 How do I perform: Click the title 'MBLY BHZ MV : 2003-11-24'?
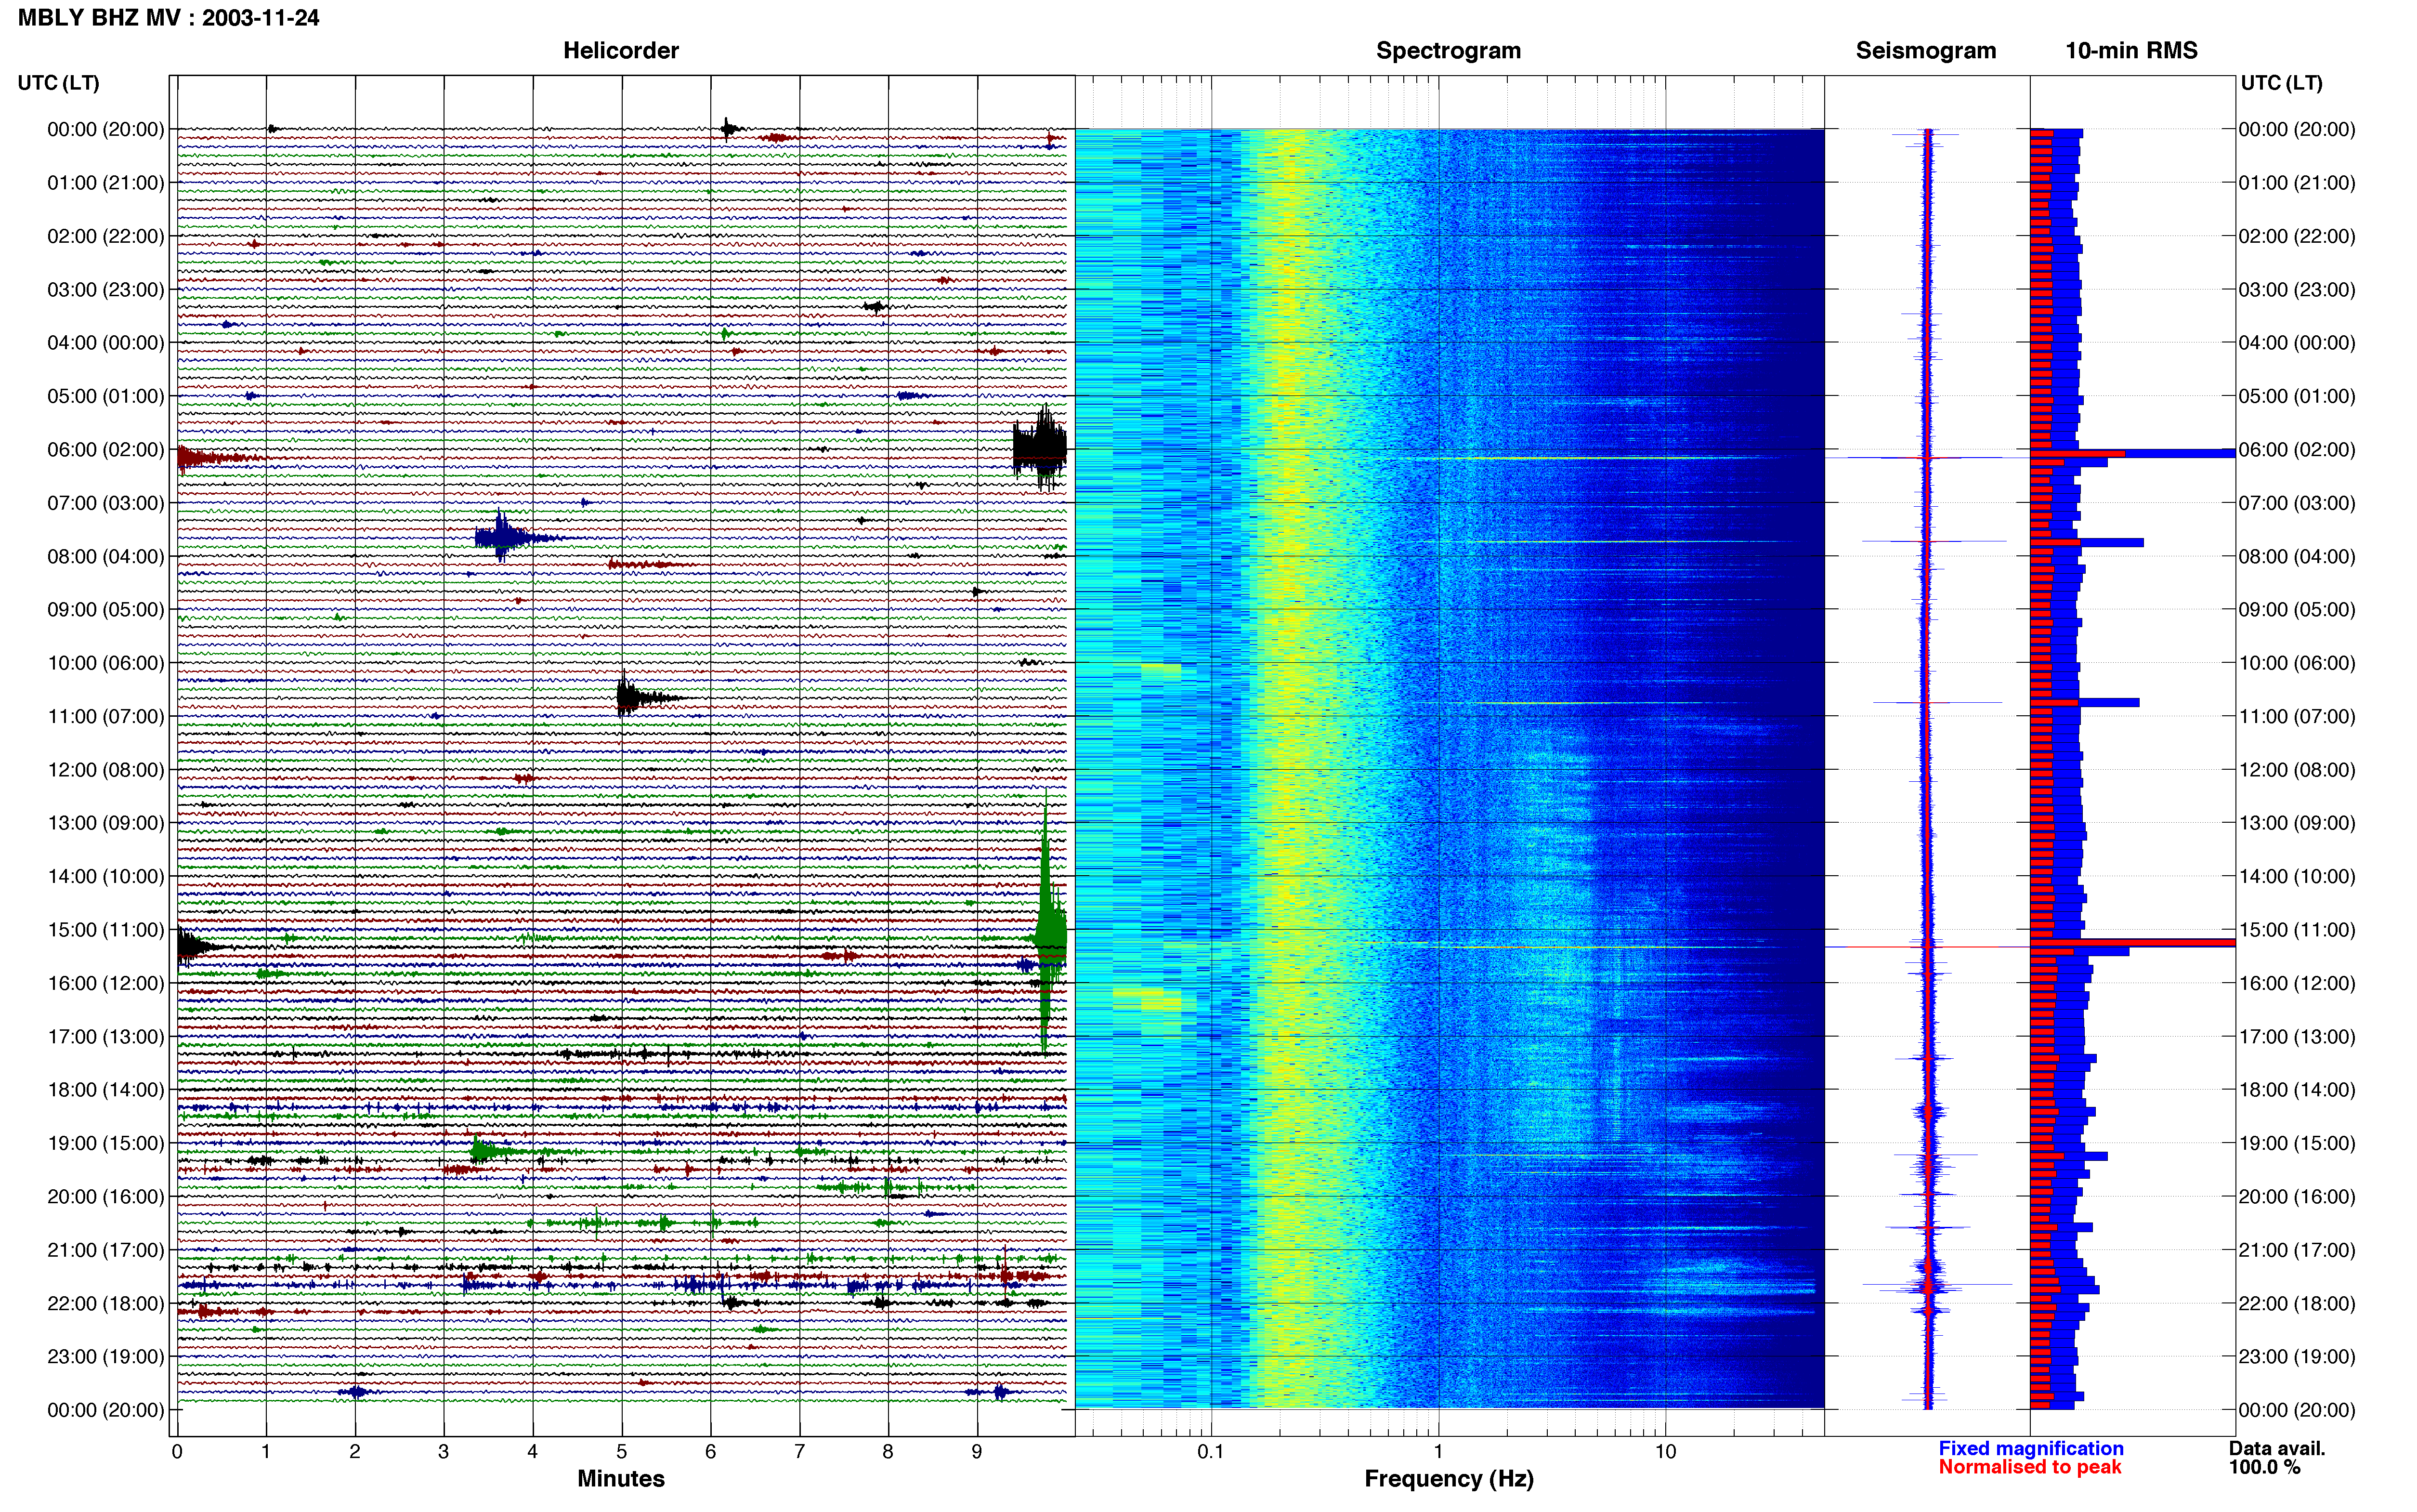point(168,17)
